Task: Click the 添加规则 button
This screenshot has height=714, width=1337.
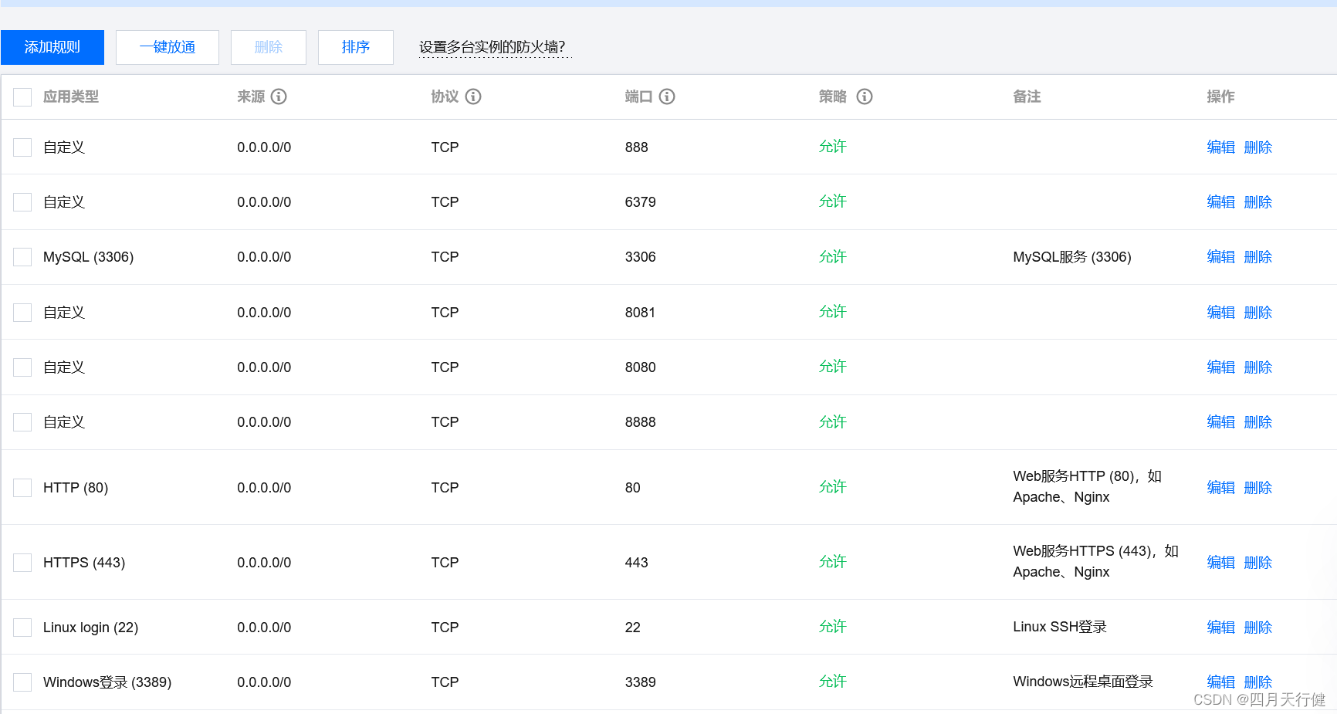Action: (x=52, y=47)
